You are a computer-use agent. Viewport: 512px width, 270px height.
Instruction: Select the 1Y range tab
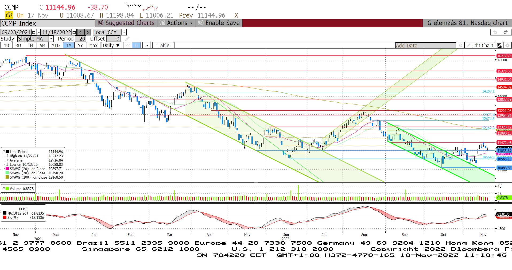point(69,46)
